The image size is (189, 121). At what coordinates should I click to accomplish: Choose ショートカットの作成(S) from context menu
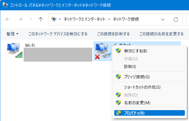(x=150, y=87)
